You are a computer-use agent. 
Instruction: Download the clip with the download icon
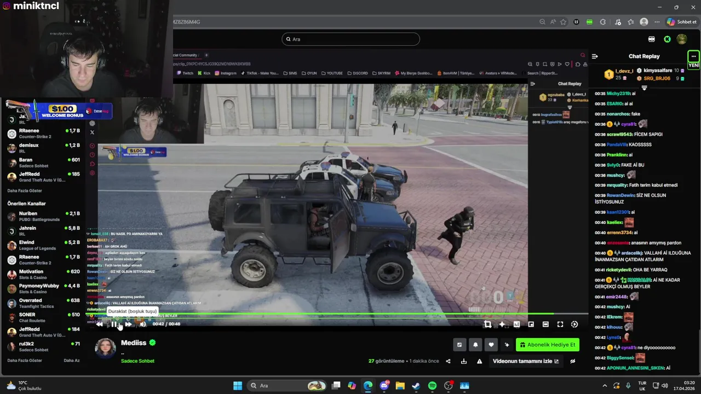click(x=464, y=361)
